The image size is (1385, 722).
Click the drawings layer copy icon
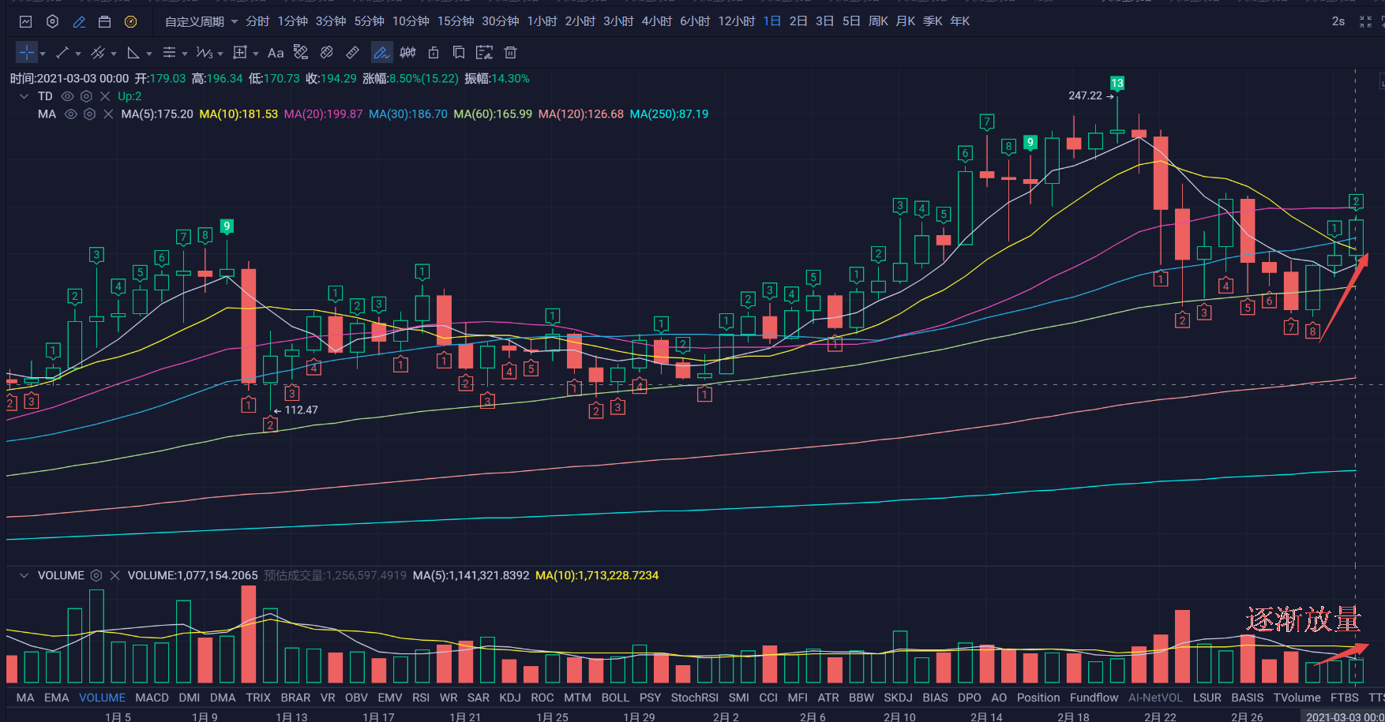point(459,53)
